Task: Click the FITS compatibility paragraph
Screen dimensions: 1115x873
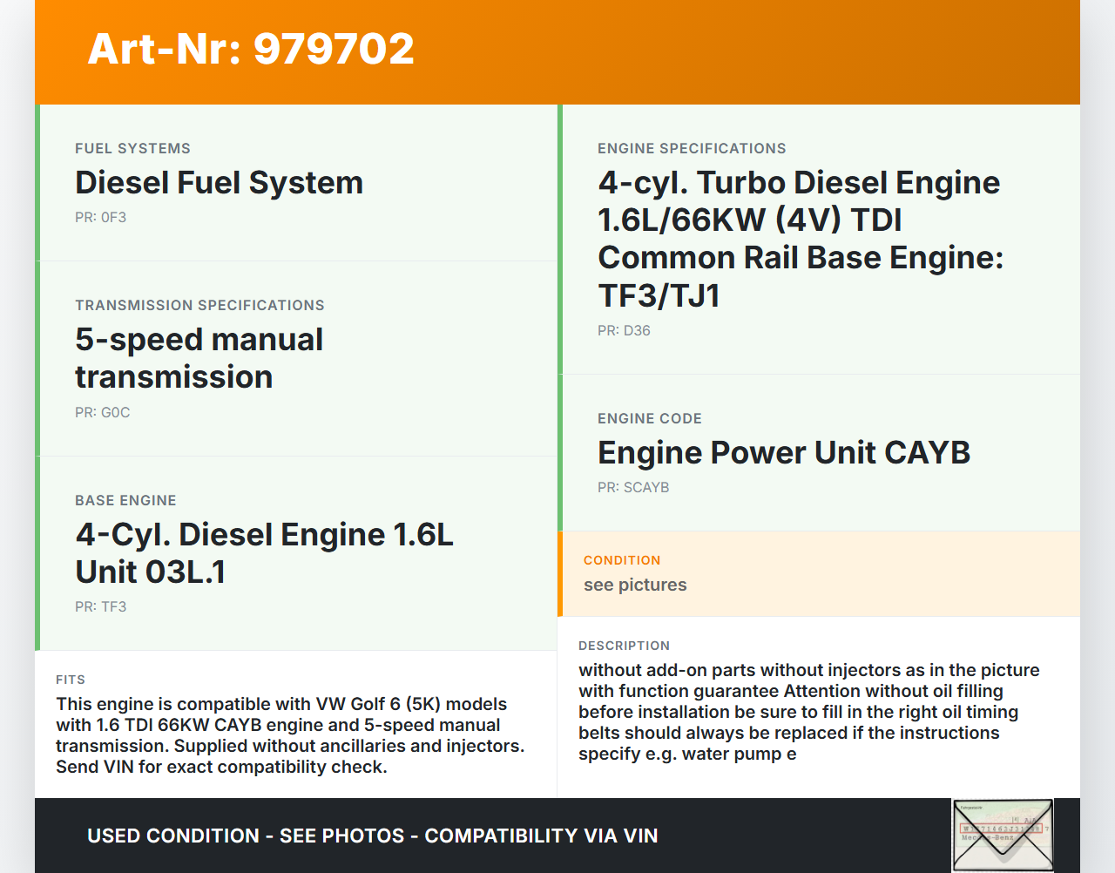Action: pos(290,735)
